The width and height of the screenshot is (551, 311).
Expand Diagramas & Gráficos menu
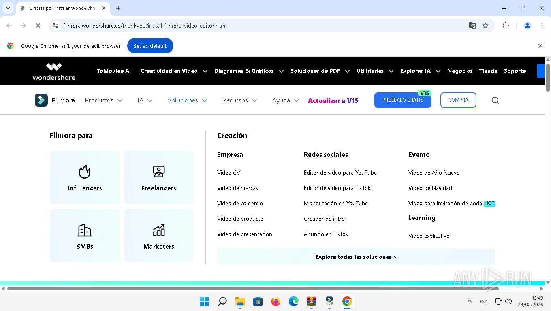[249, 71]
